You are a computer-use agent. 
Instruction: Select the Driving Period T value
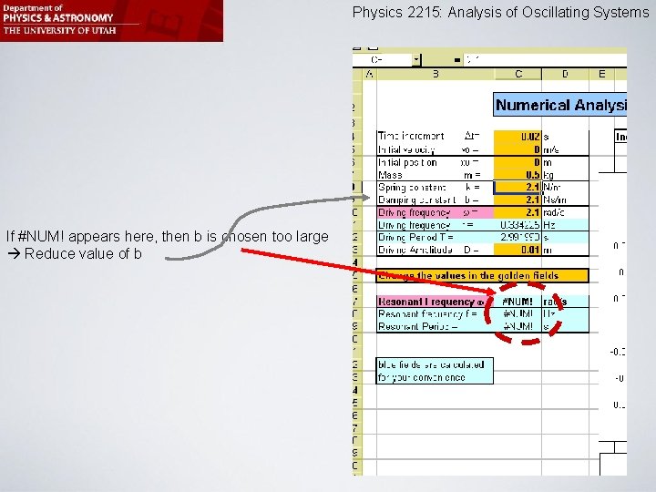[518, 237]
